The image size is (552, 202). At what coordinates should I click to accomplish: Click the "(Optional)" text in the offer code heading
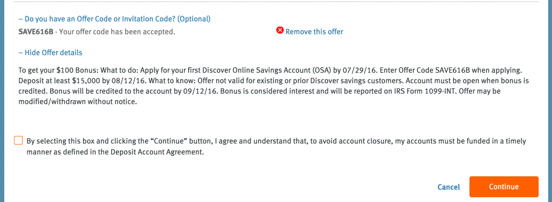pyautogui.click(x=194, y=19)
